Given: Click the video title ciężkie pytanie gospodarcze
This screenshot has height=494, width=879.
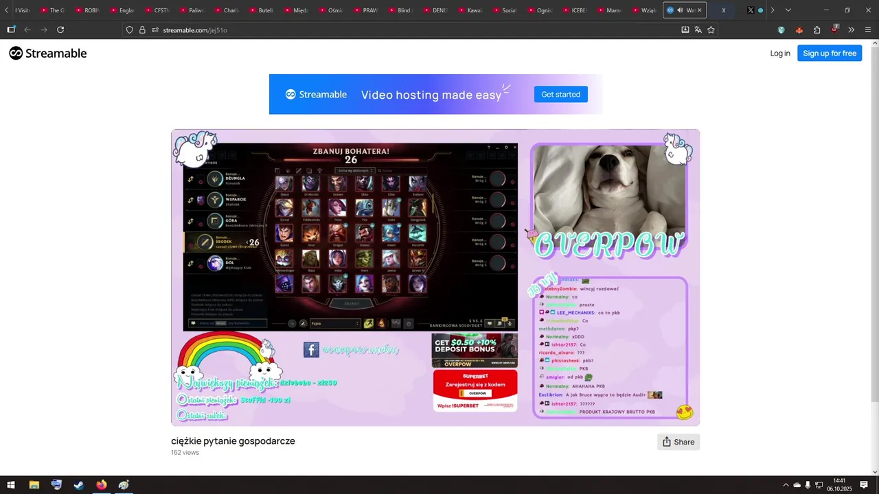Looking at the screenshot, I should tap(233, 441).
